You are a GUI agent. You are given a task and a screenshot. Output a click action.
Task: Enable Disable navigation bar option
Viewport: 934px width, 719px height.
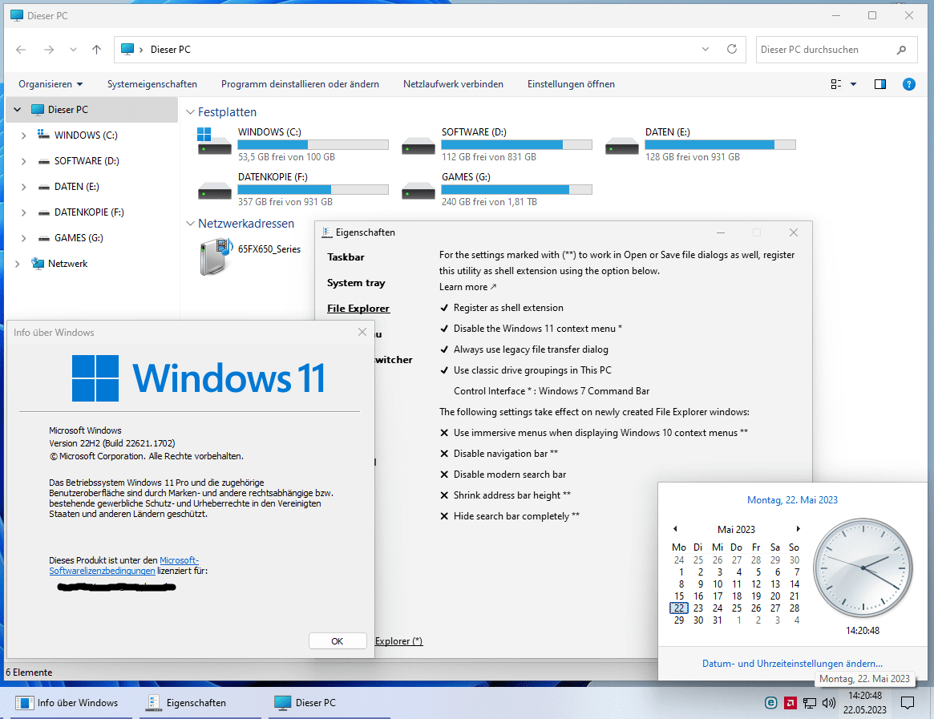pos(499,454)
